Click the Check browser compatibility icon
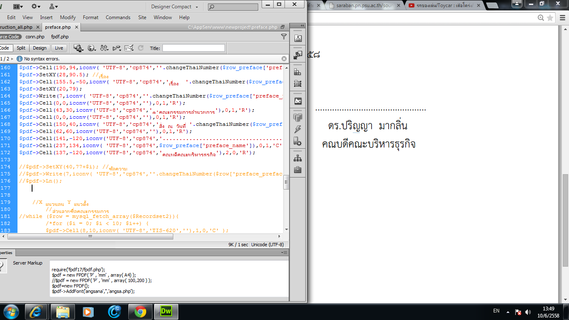This screenshot has height=320, width=569. tap(129, 48)
